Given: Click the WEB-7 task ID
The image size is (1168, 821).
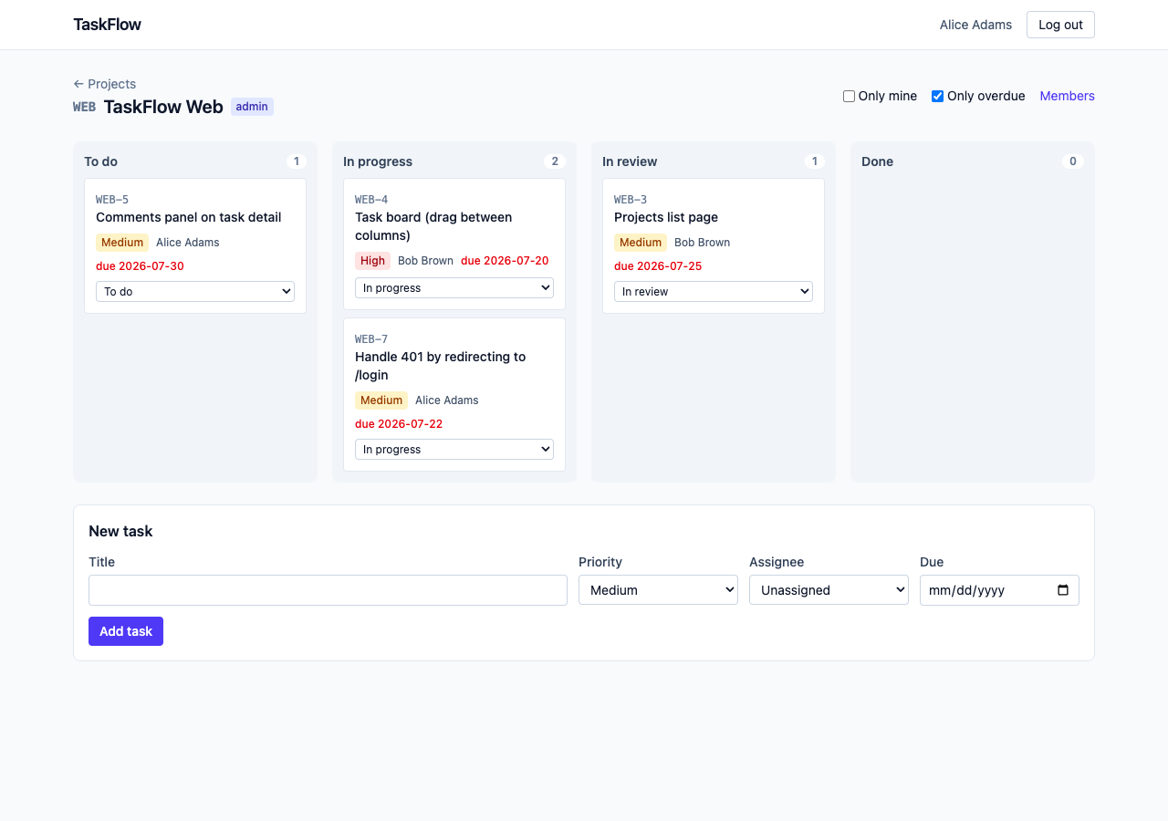Looking at the screenshot, I should coord(371,339).
